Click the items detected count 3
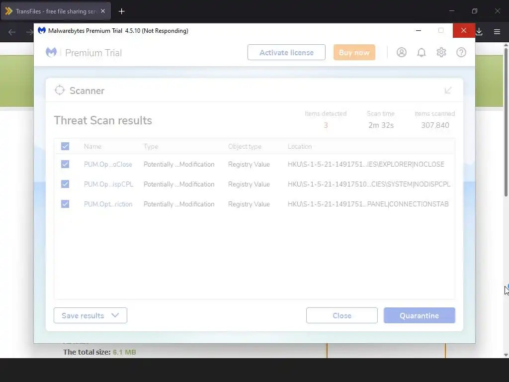Viewport: 509px width, 382px height. click(x=326, y=125)
